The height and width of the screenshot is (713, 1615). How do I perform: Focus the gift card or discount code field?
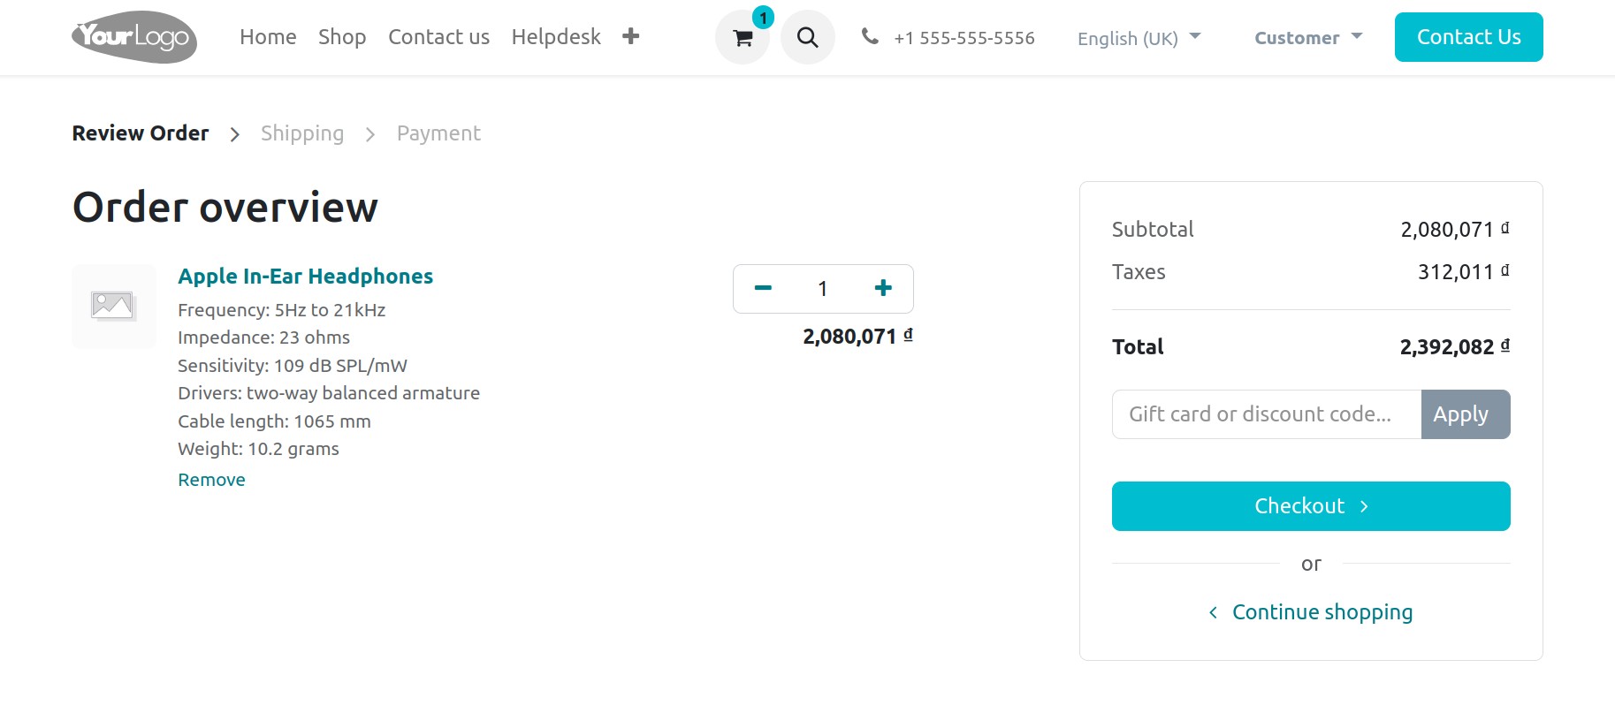click(1267, 414)
